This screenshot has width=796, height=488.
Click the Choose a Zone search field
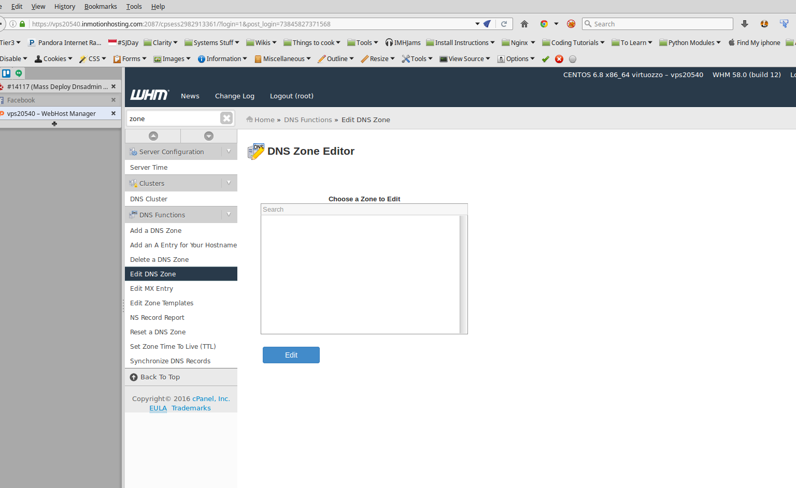[364, 210]
